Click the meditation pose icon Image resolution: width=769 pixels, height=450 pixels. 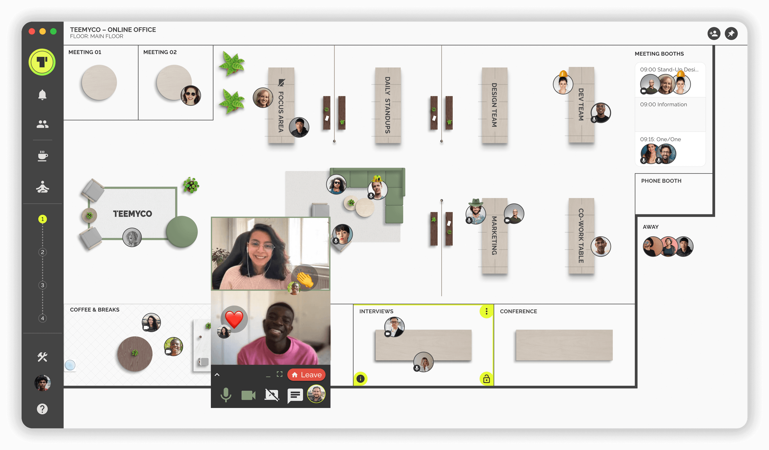[x=42, y=187]
